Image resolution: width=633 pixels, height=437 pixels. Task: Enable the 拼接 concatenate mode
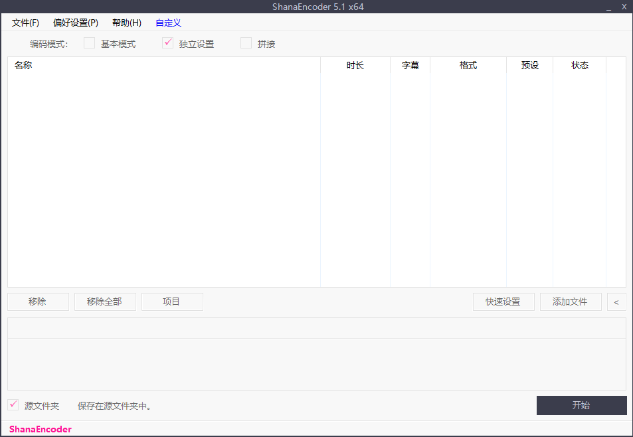click(x=246, y=43)
